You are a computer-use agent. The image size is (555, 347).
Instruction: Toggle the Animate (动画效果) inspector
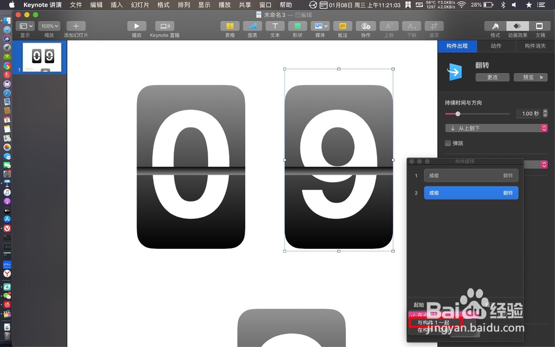tap(517, 26)
